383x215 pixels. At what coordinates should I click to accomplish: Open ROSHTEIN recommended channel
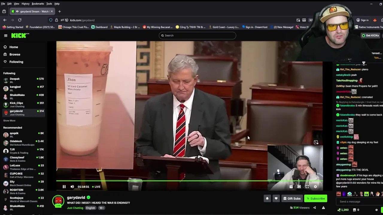pyautogui.click(x=23, y=191)
